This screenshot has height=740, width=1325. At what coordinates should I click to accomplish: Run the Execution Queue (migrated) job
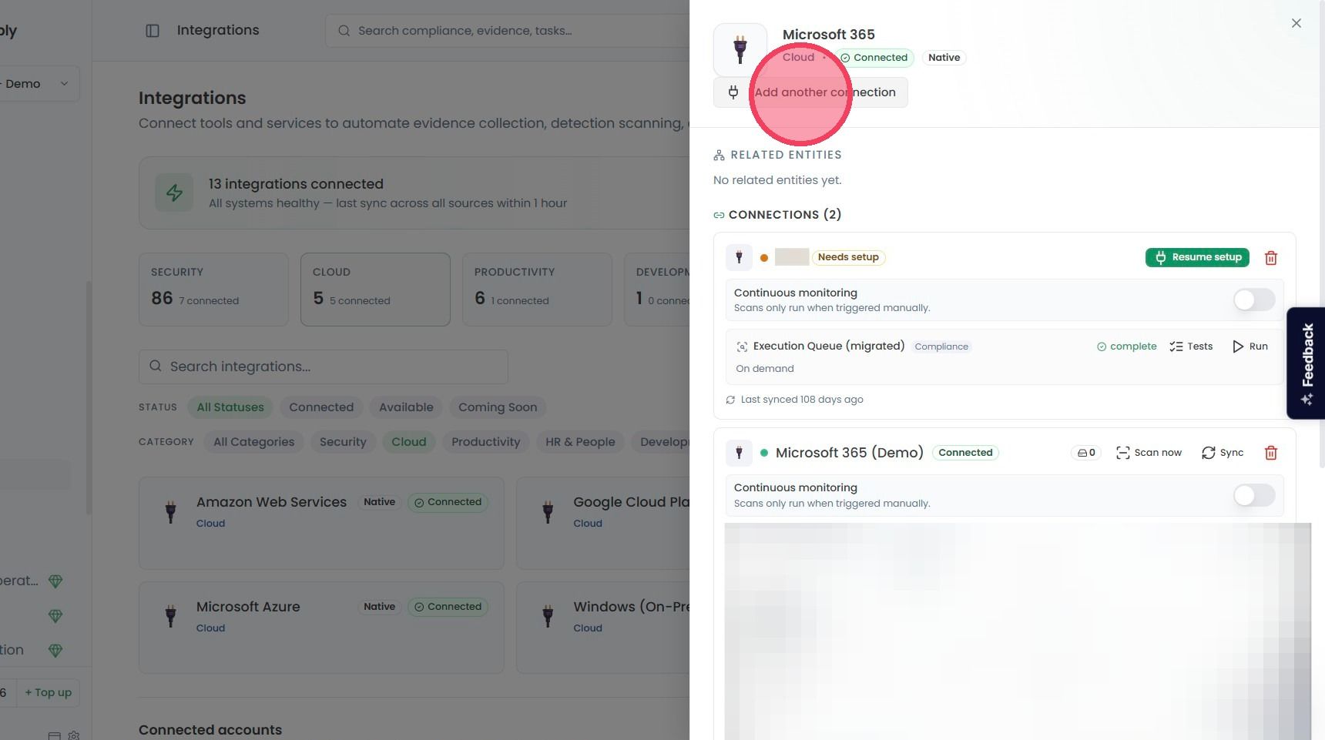1250,347
